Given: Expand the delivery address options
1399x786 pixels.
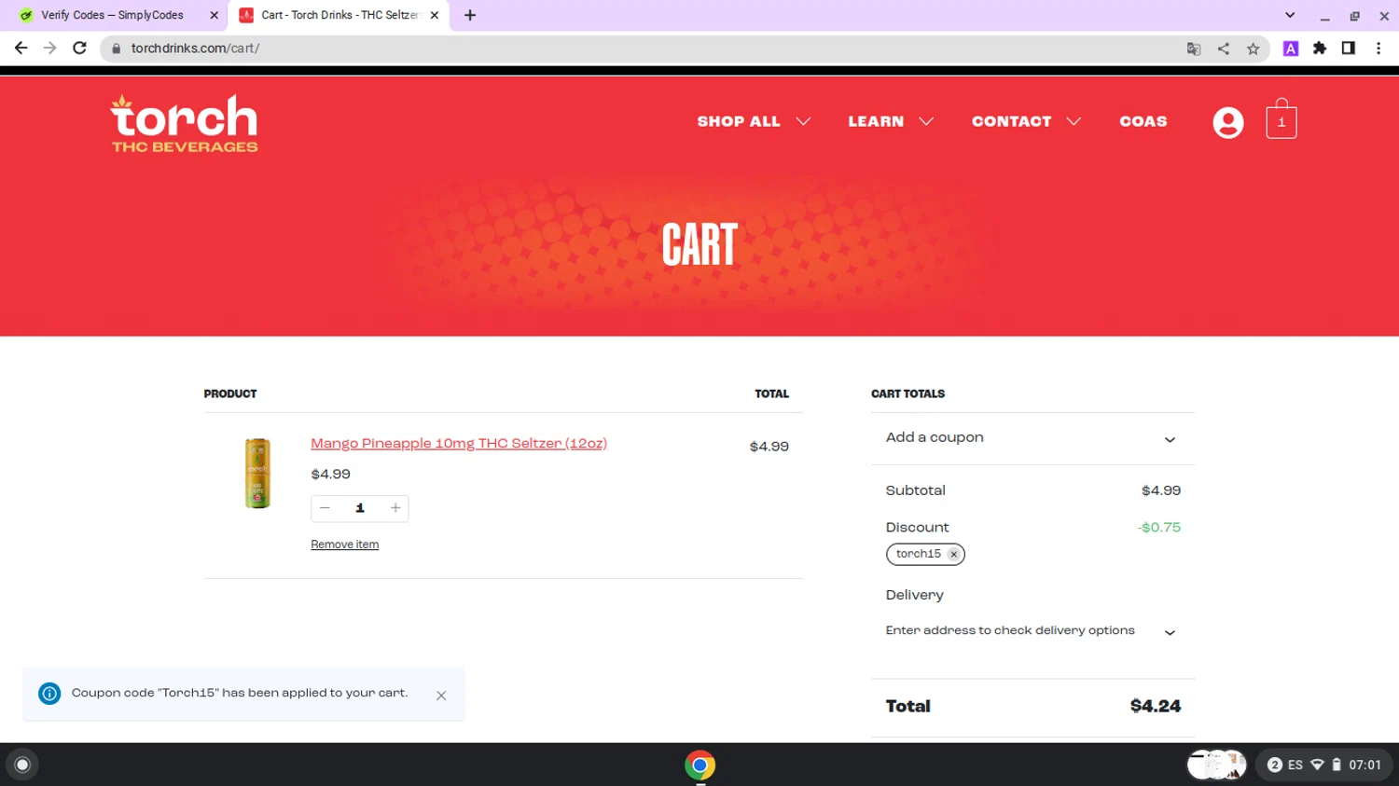Looking at the screenshot, I should coord(1032,631).
